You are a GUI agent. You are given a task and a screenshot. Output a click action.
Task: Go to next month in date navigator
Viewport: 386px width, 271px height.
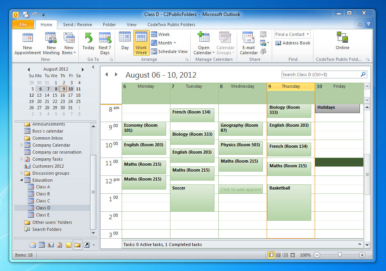(x=83, y=69)
